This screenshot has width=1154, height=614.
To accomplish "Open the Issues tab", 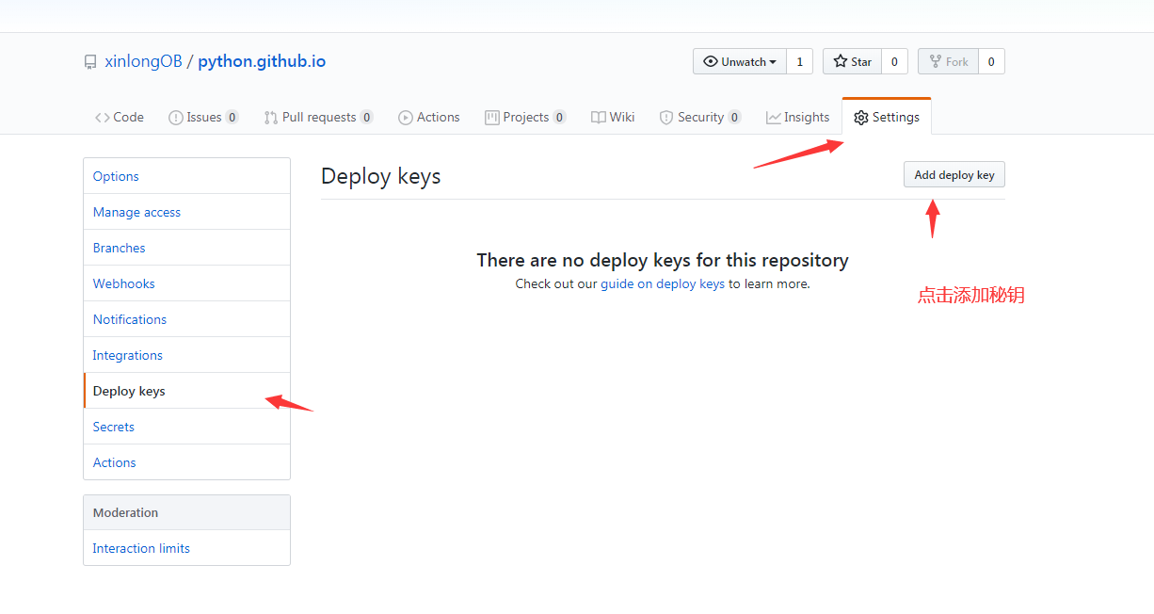I will (x=202, y=118).
